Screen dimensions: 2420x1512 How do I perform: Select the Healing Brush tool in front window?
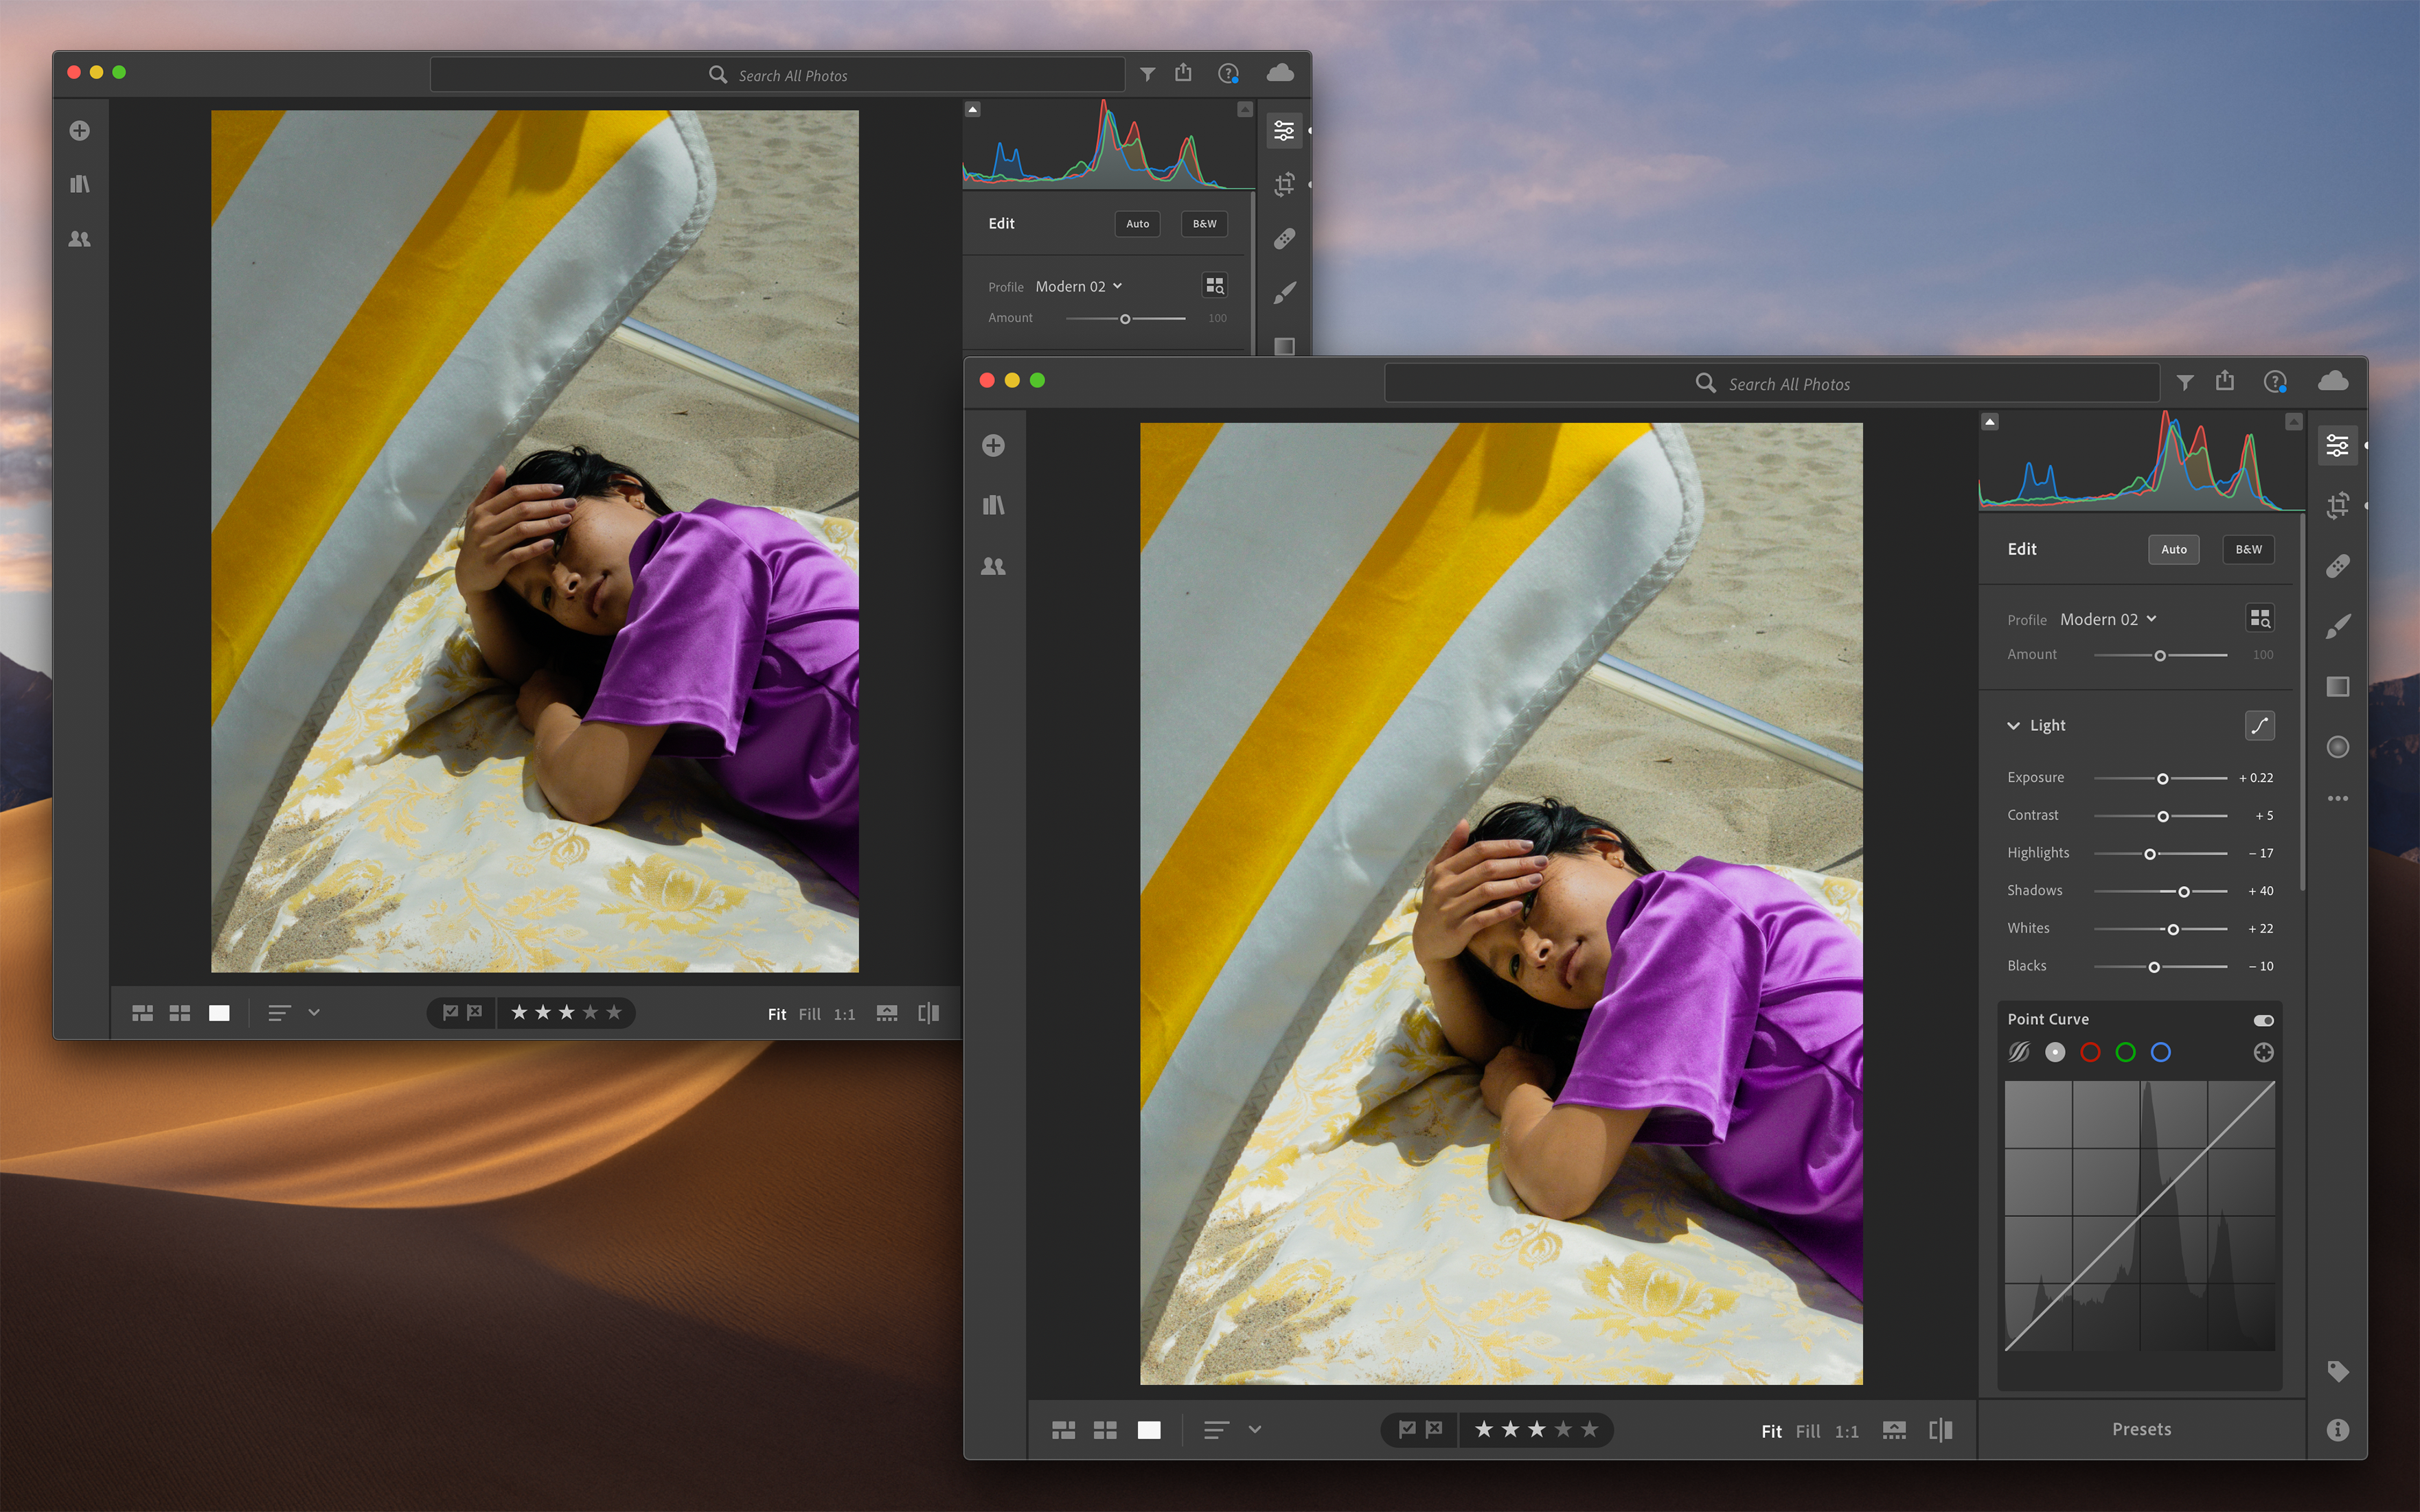pyautogui.click(x=2337, y=566)
